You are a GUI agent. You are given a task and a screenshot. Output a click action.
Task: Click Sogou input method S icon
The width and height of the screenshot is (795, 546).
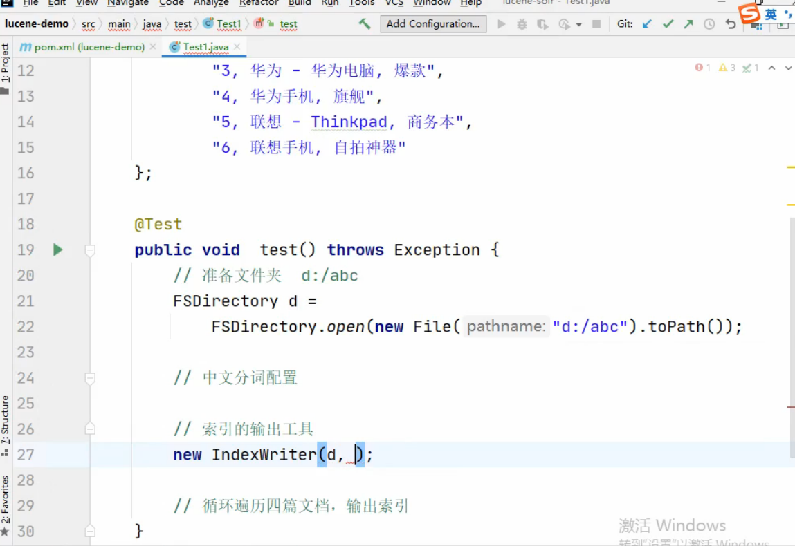[749, 14]
